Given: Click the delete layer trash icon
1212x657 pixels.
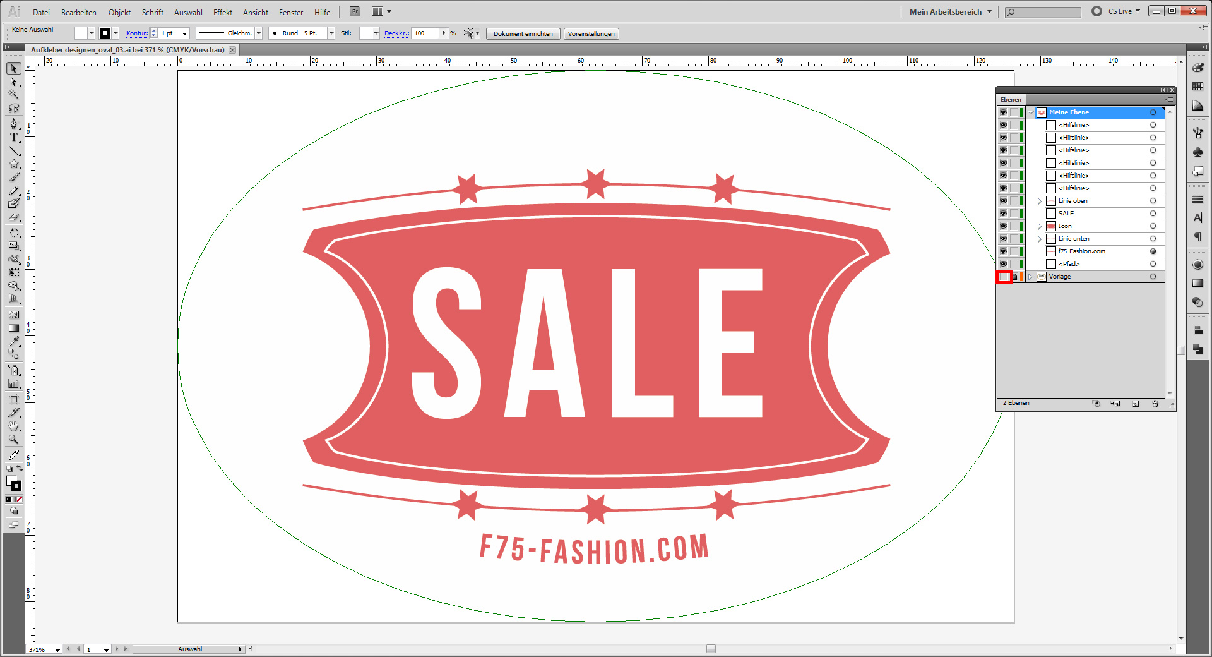Looking at the screenshot, I should 1155,404.
